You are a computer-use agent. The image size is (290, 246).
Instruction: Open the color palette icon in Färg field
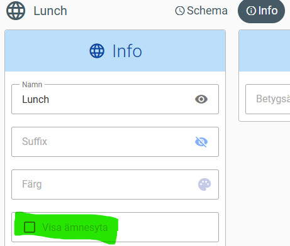204,184
